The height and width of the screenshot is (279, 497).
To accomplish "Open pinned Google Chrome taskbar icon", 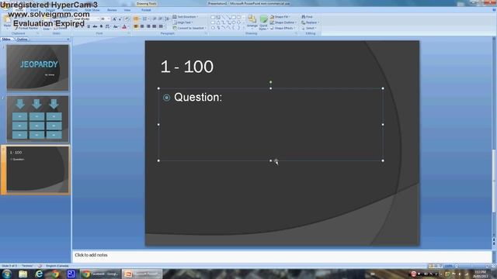I will [55, 274].
